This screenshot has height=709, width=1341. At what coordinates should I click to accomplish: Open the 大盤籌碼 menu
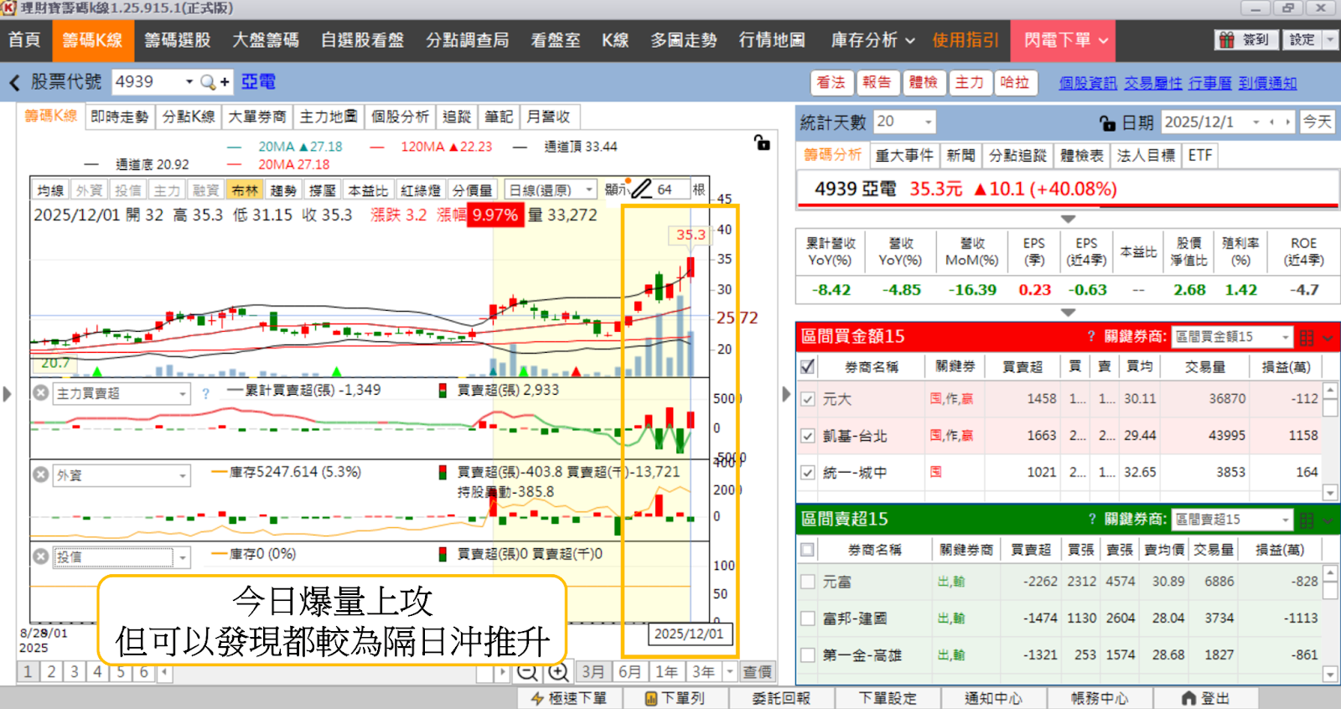[266, 39]
